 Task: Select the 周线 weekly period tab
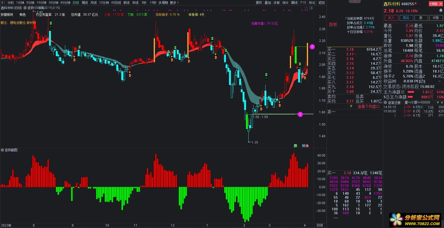click(x=85, y=3)
